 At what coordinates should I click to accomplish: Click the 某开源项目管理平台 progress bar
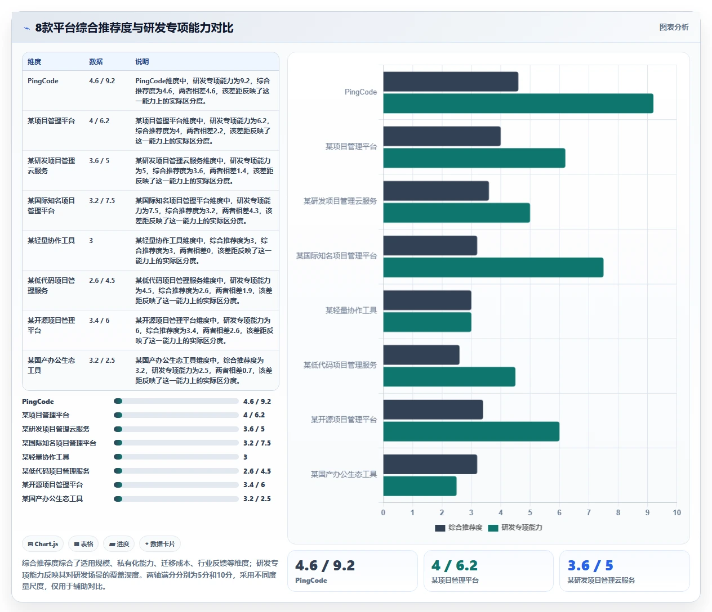point(176,485)
